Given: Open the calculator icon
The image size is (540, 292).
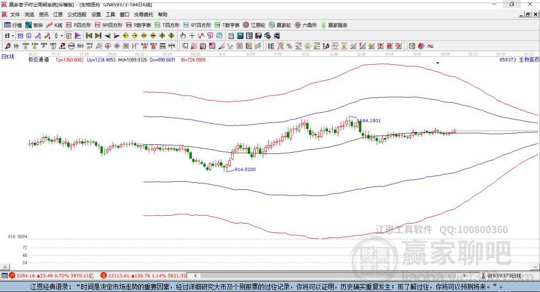Looking at the screenshot, I should pos(240,36).
